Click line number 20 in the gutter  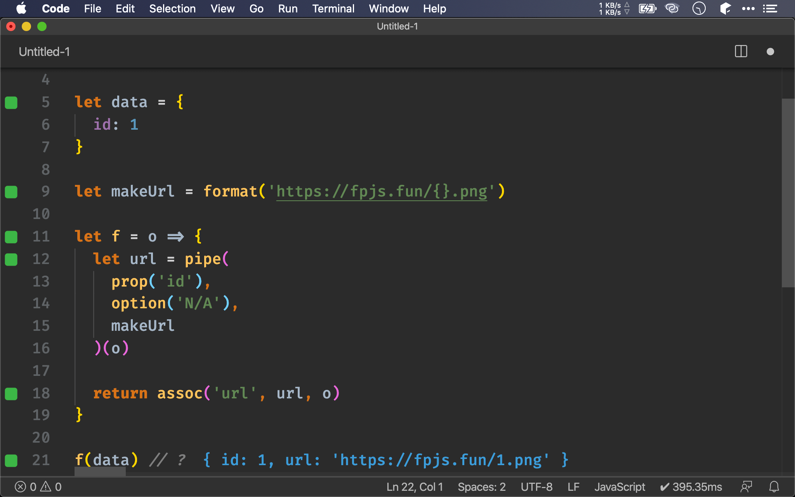click(x=41, y=438)
